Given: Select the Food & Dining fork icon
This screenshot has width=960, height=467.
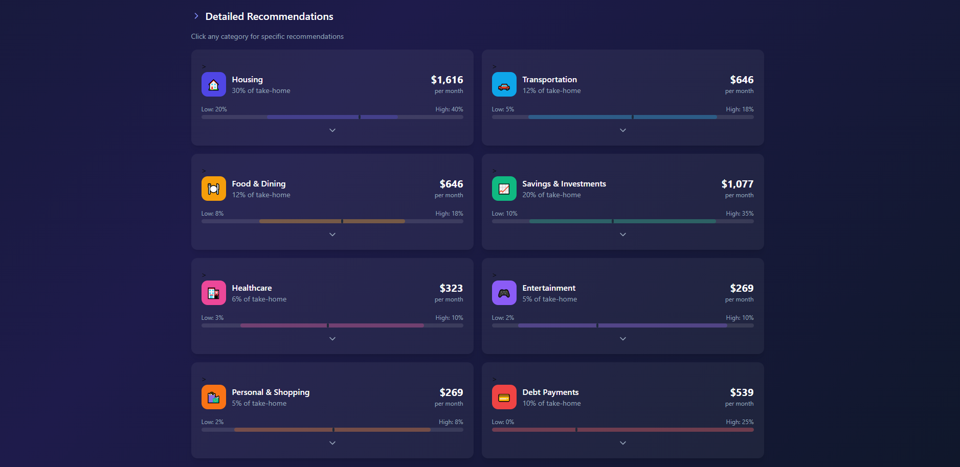Looking at the screenshot, I should click(x=213, y=188).
